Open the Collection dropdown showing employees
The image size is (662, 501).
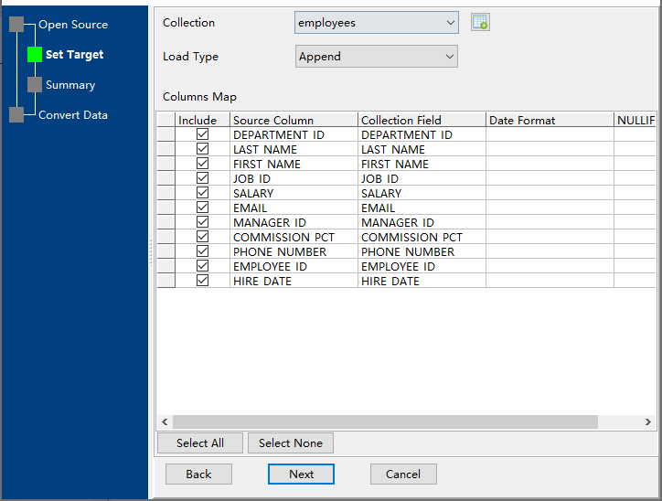coord(376,23)
